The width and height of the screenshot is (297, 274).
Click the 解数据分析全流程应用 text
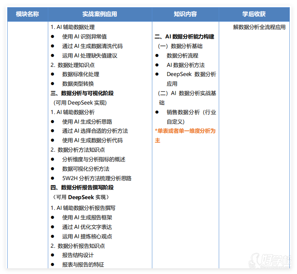(x=259, y=27)
